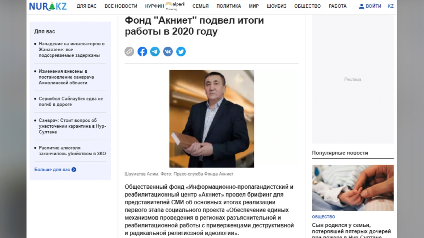
Task: Click the arrow icon beside Больше для вас
Action: [74, 170]
